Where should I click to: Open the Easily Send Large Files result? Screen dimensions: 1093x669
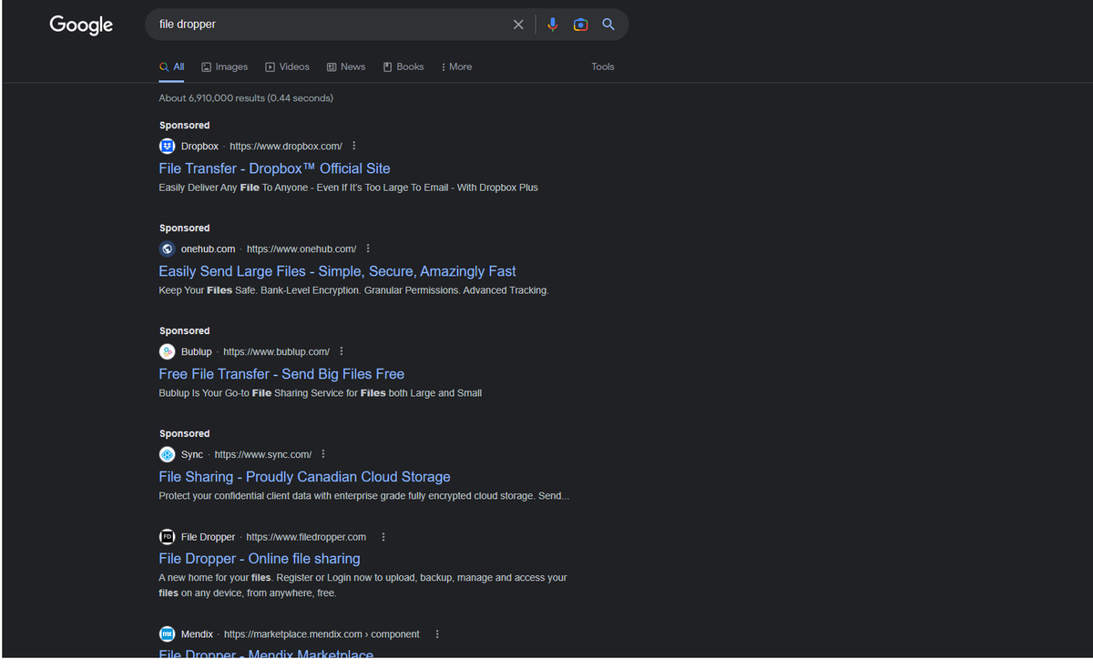(337, 270)
